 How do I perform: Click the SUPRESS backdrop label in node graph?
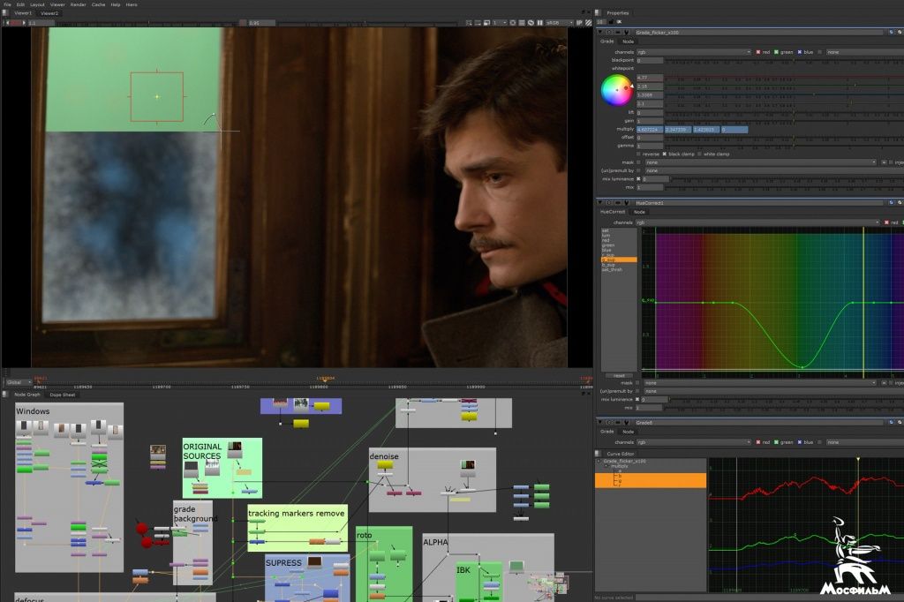(x=283, y=563)
